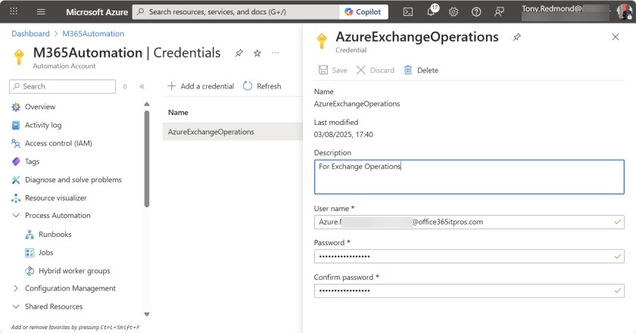Viewport: 636px width, 333px height.
Task: Open Tags in the sidebar
Action: point(32,161)
